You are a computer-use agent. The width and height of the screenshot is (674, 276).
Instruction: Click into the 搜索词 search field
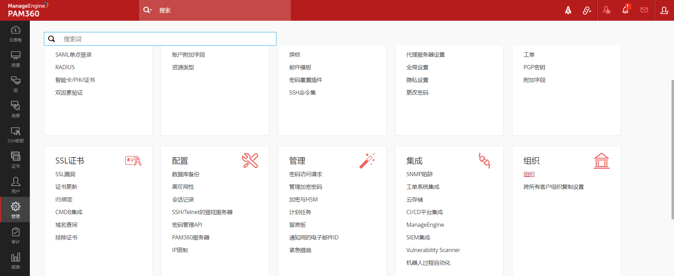coord(165,39)
